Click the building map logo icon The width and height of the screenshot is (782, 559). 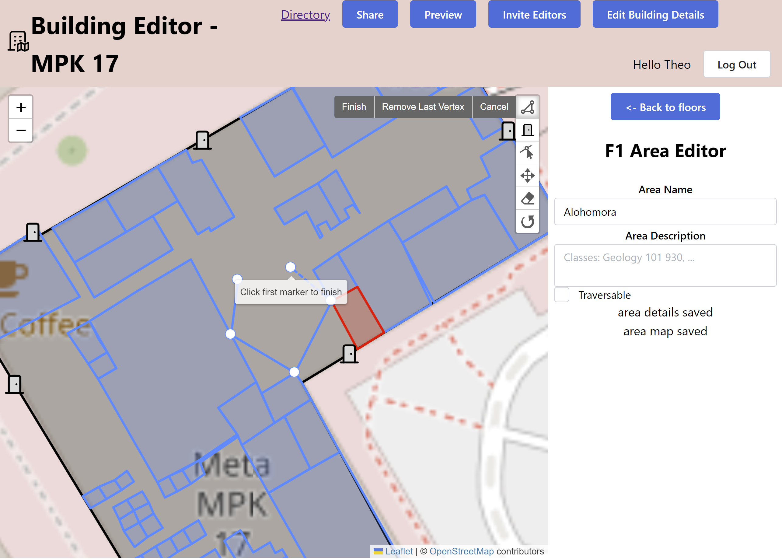[18, 42]
